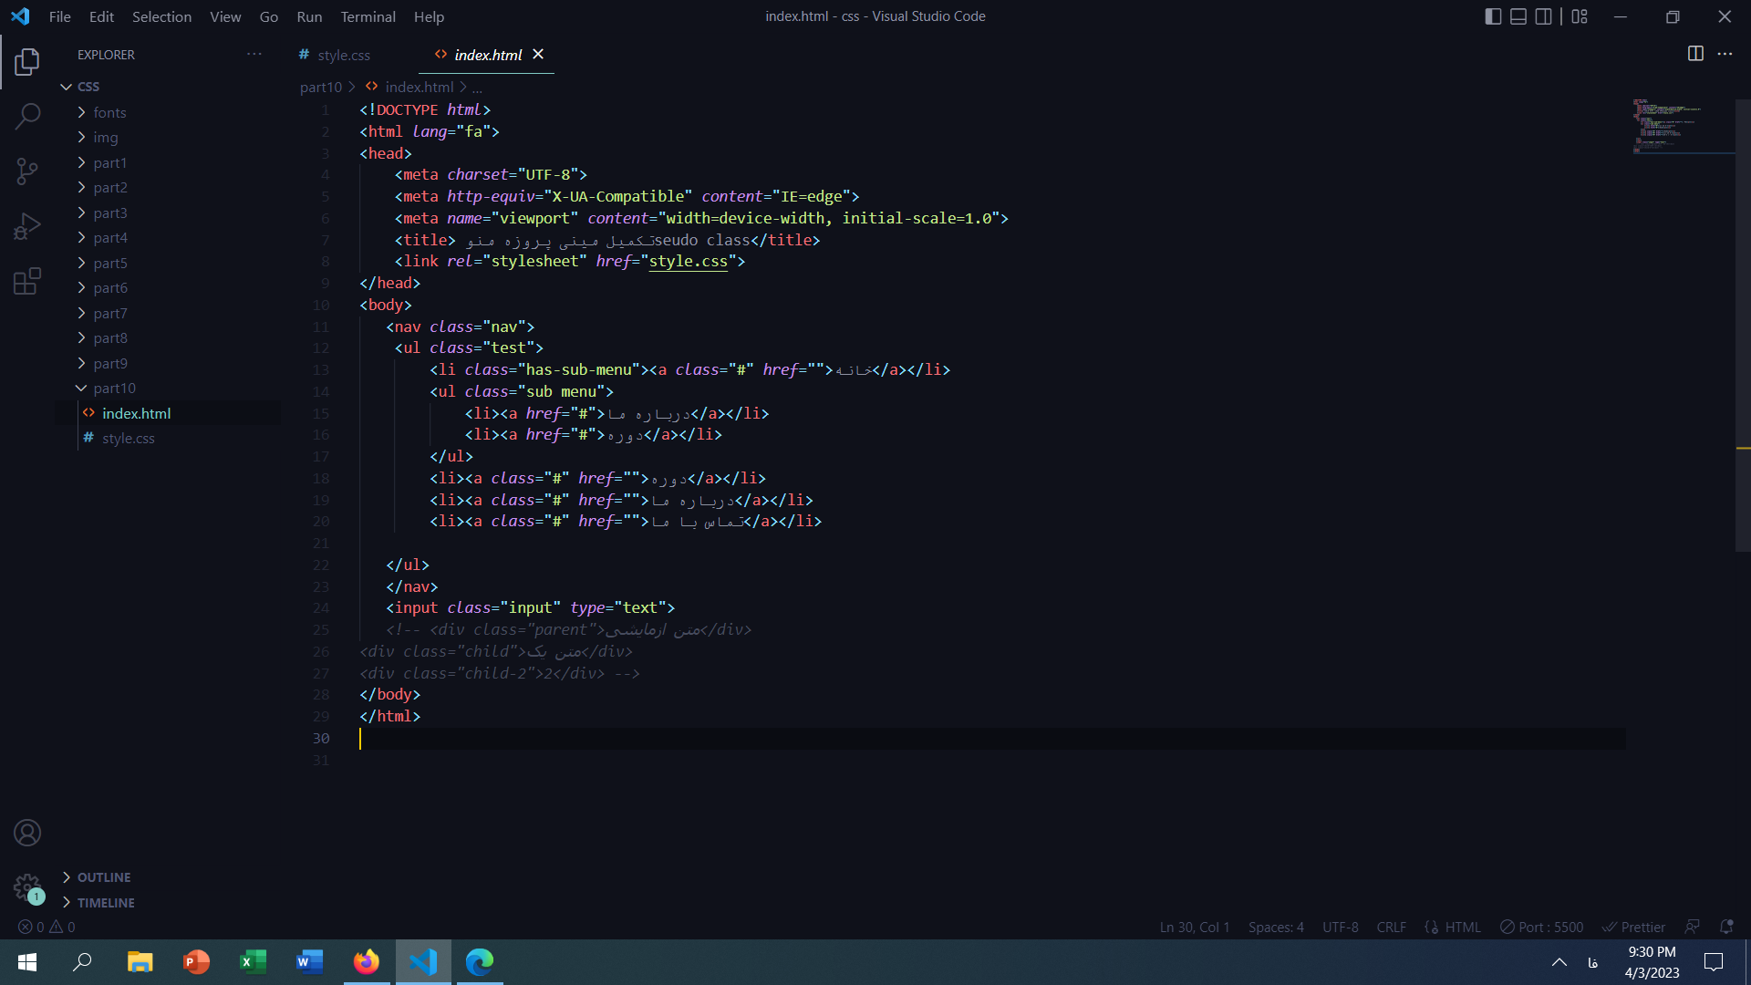Open the Selection menu
Viewport: 1751px width, 985px height.
(161, 16)
